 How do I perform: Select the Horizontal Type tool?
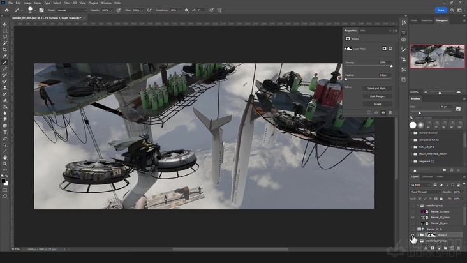pyautogui.click(x=4, y=132)
